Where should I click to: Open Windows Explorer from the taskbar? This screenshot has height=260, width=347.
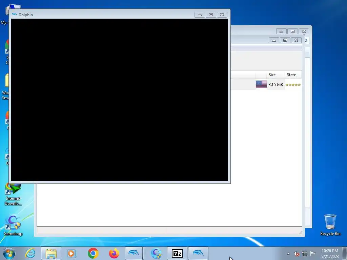point(51,253)
